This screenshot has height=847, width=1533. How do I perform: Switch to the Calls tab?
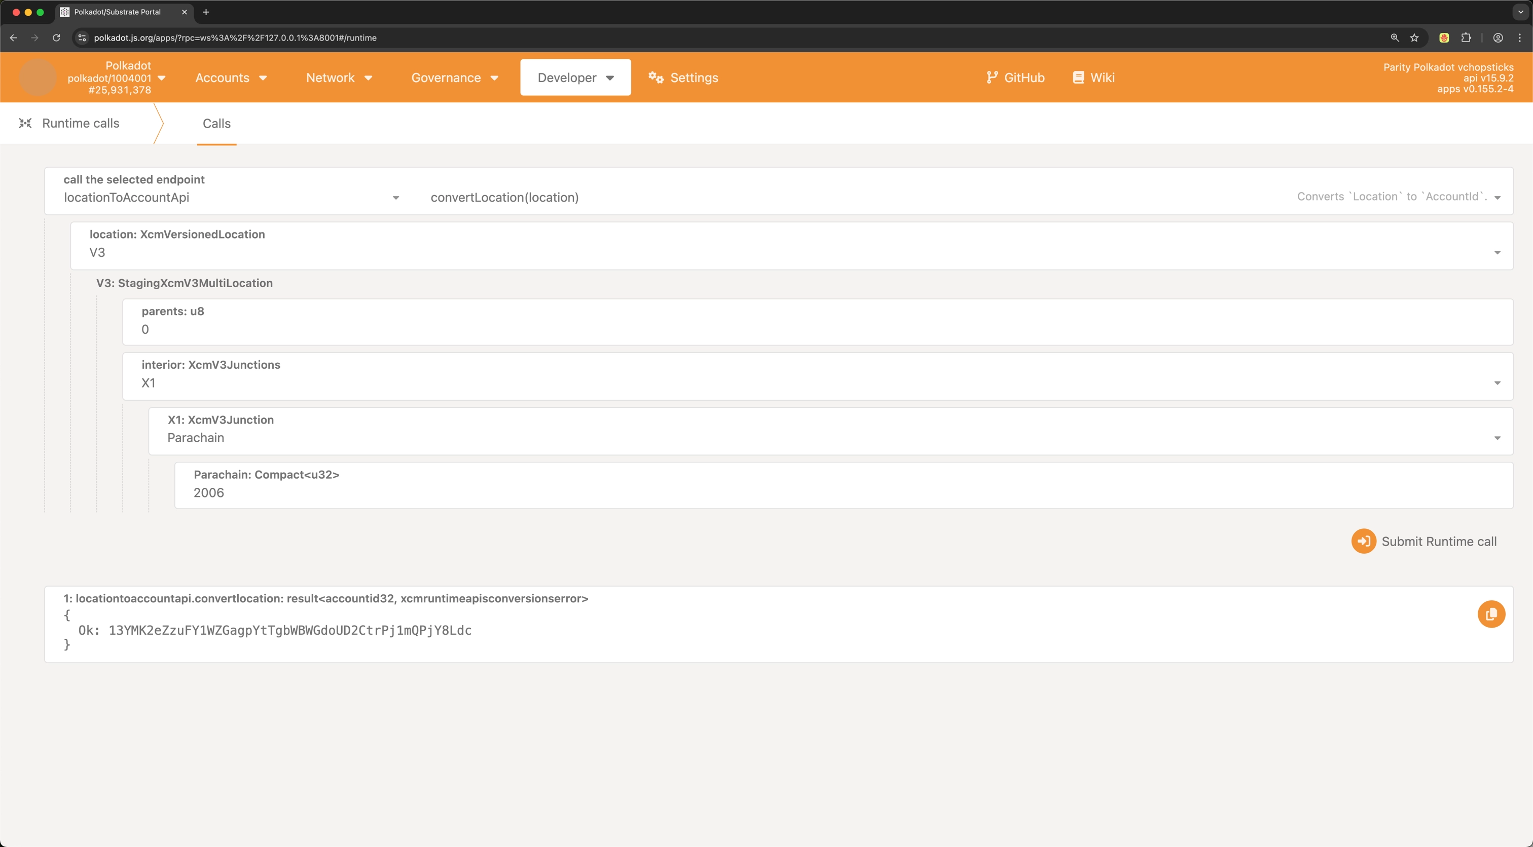216,123
